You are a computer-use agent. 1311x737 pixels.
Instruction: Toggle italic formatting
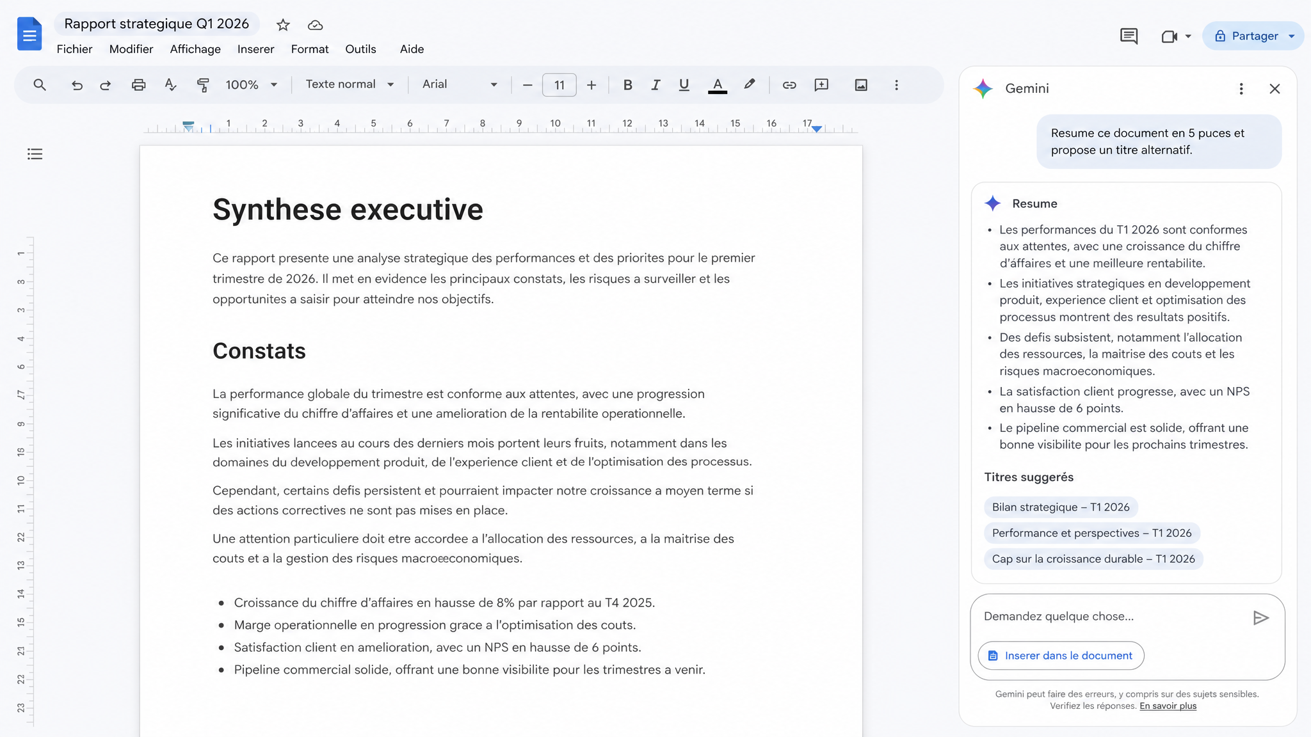pyautogui.click(x=655, y=84)
